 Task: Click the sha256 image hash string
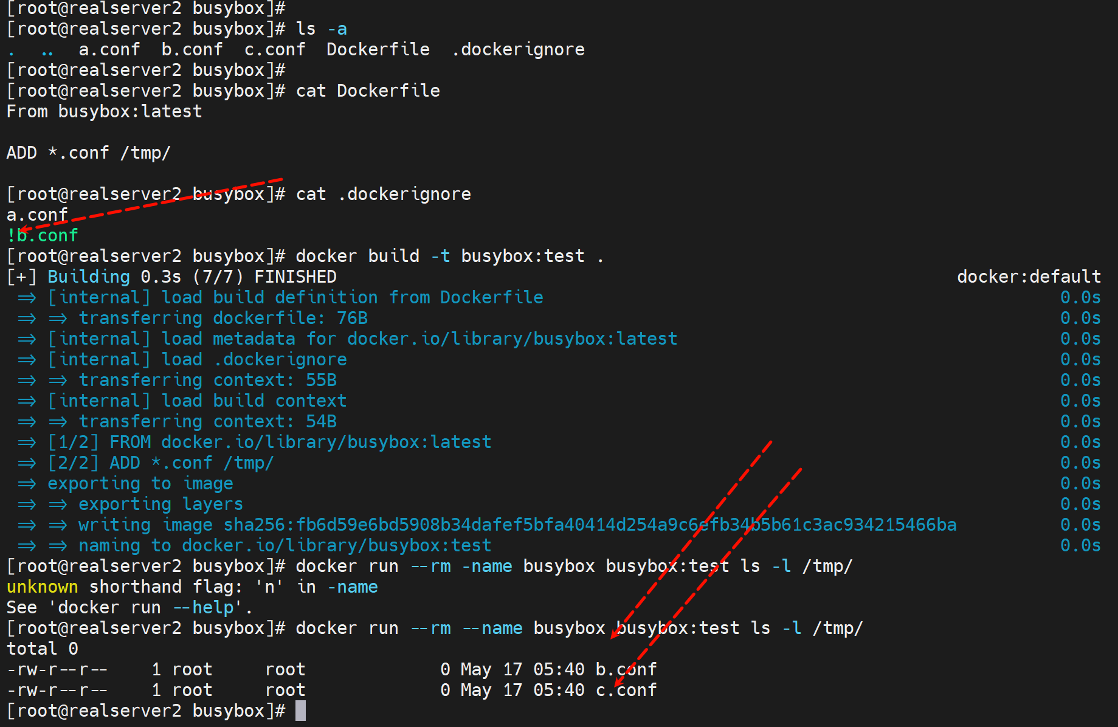tap(590, 525)
